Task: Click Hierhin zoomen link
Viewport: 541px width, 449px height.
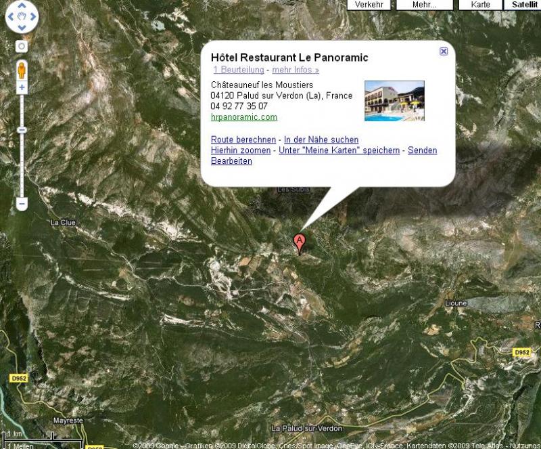Action: [x=241, y=150]
